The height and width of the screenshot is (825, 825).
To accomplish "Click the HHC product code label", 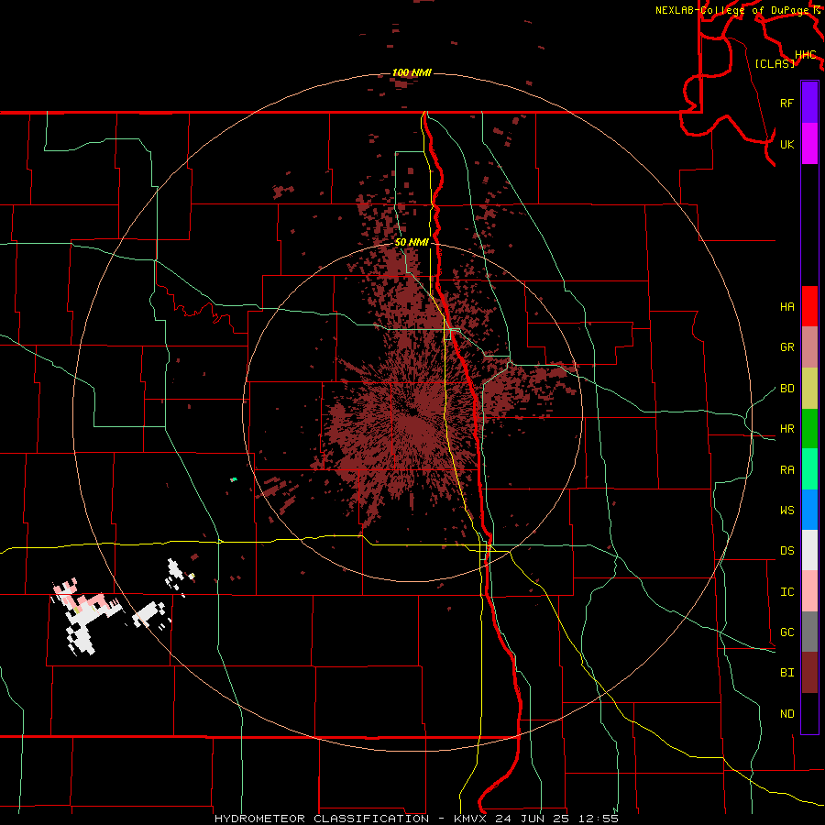I will point(805,55).
